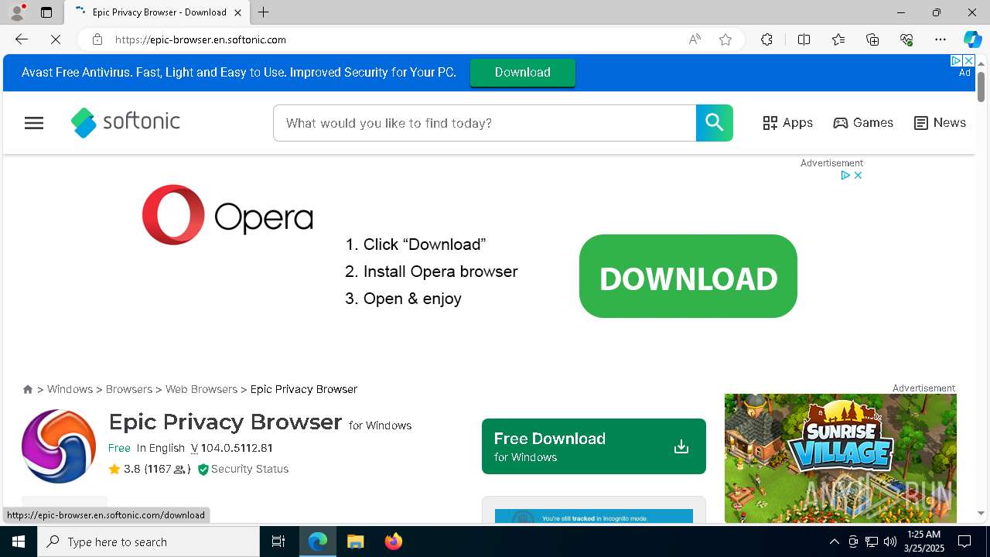
Task: Open clock and calendar flyout
Action: coord(923,542)
